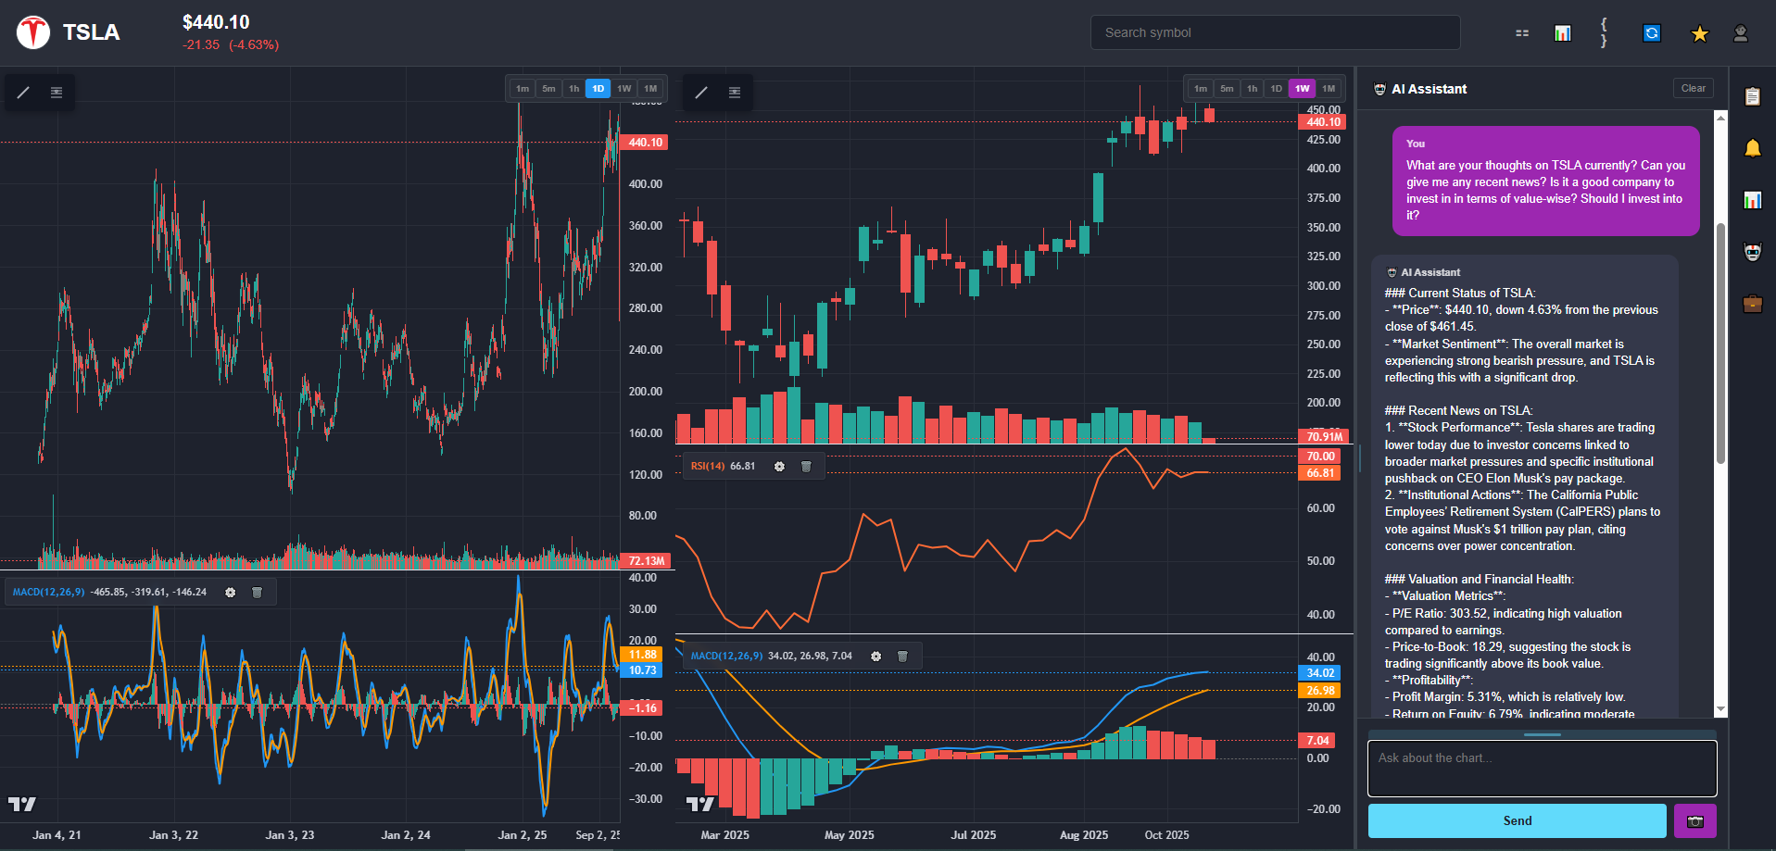
Task: Open the clipboard notes sidebar icon
Action: [1753, 96]
